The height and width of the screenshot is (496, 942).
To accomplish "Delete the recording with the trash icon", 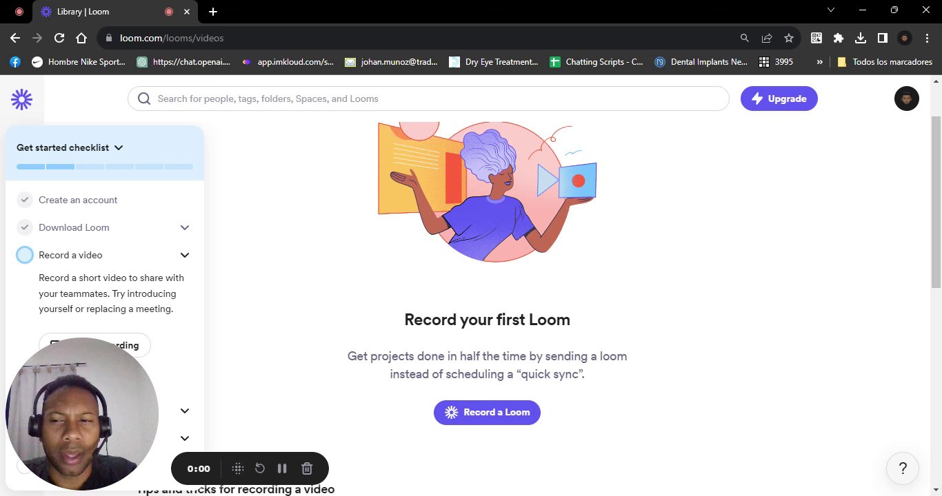I will point(307,468).
